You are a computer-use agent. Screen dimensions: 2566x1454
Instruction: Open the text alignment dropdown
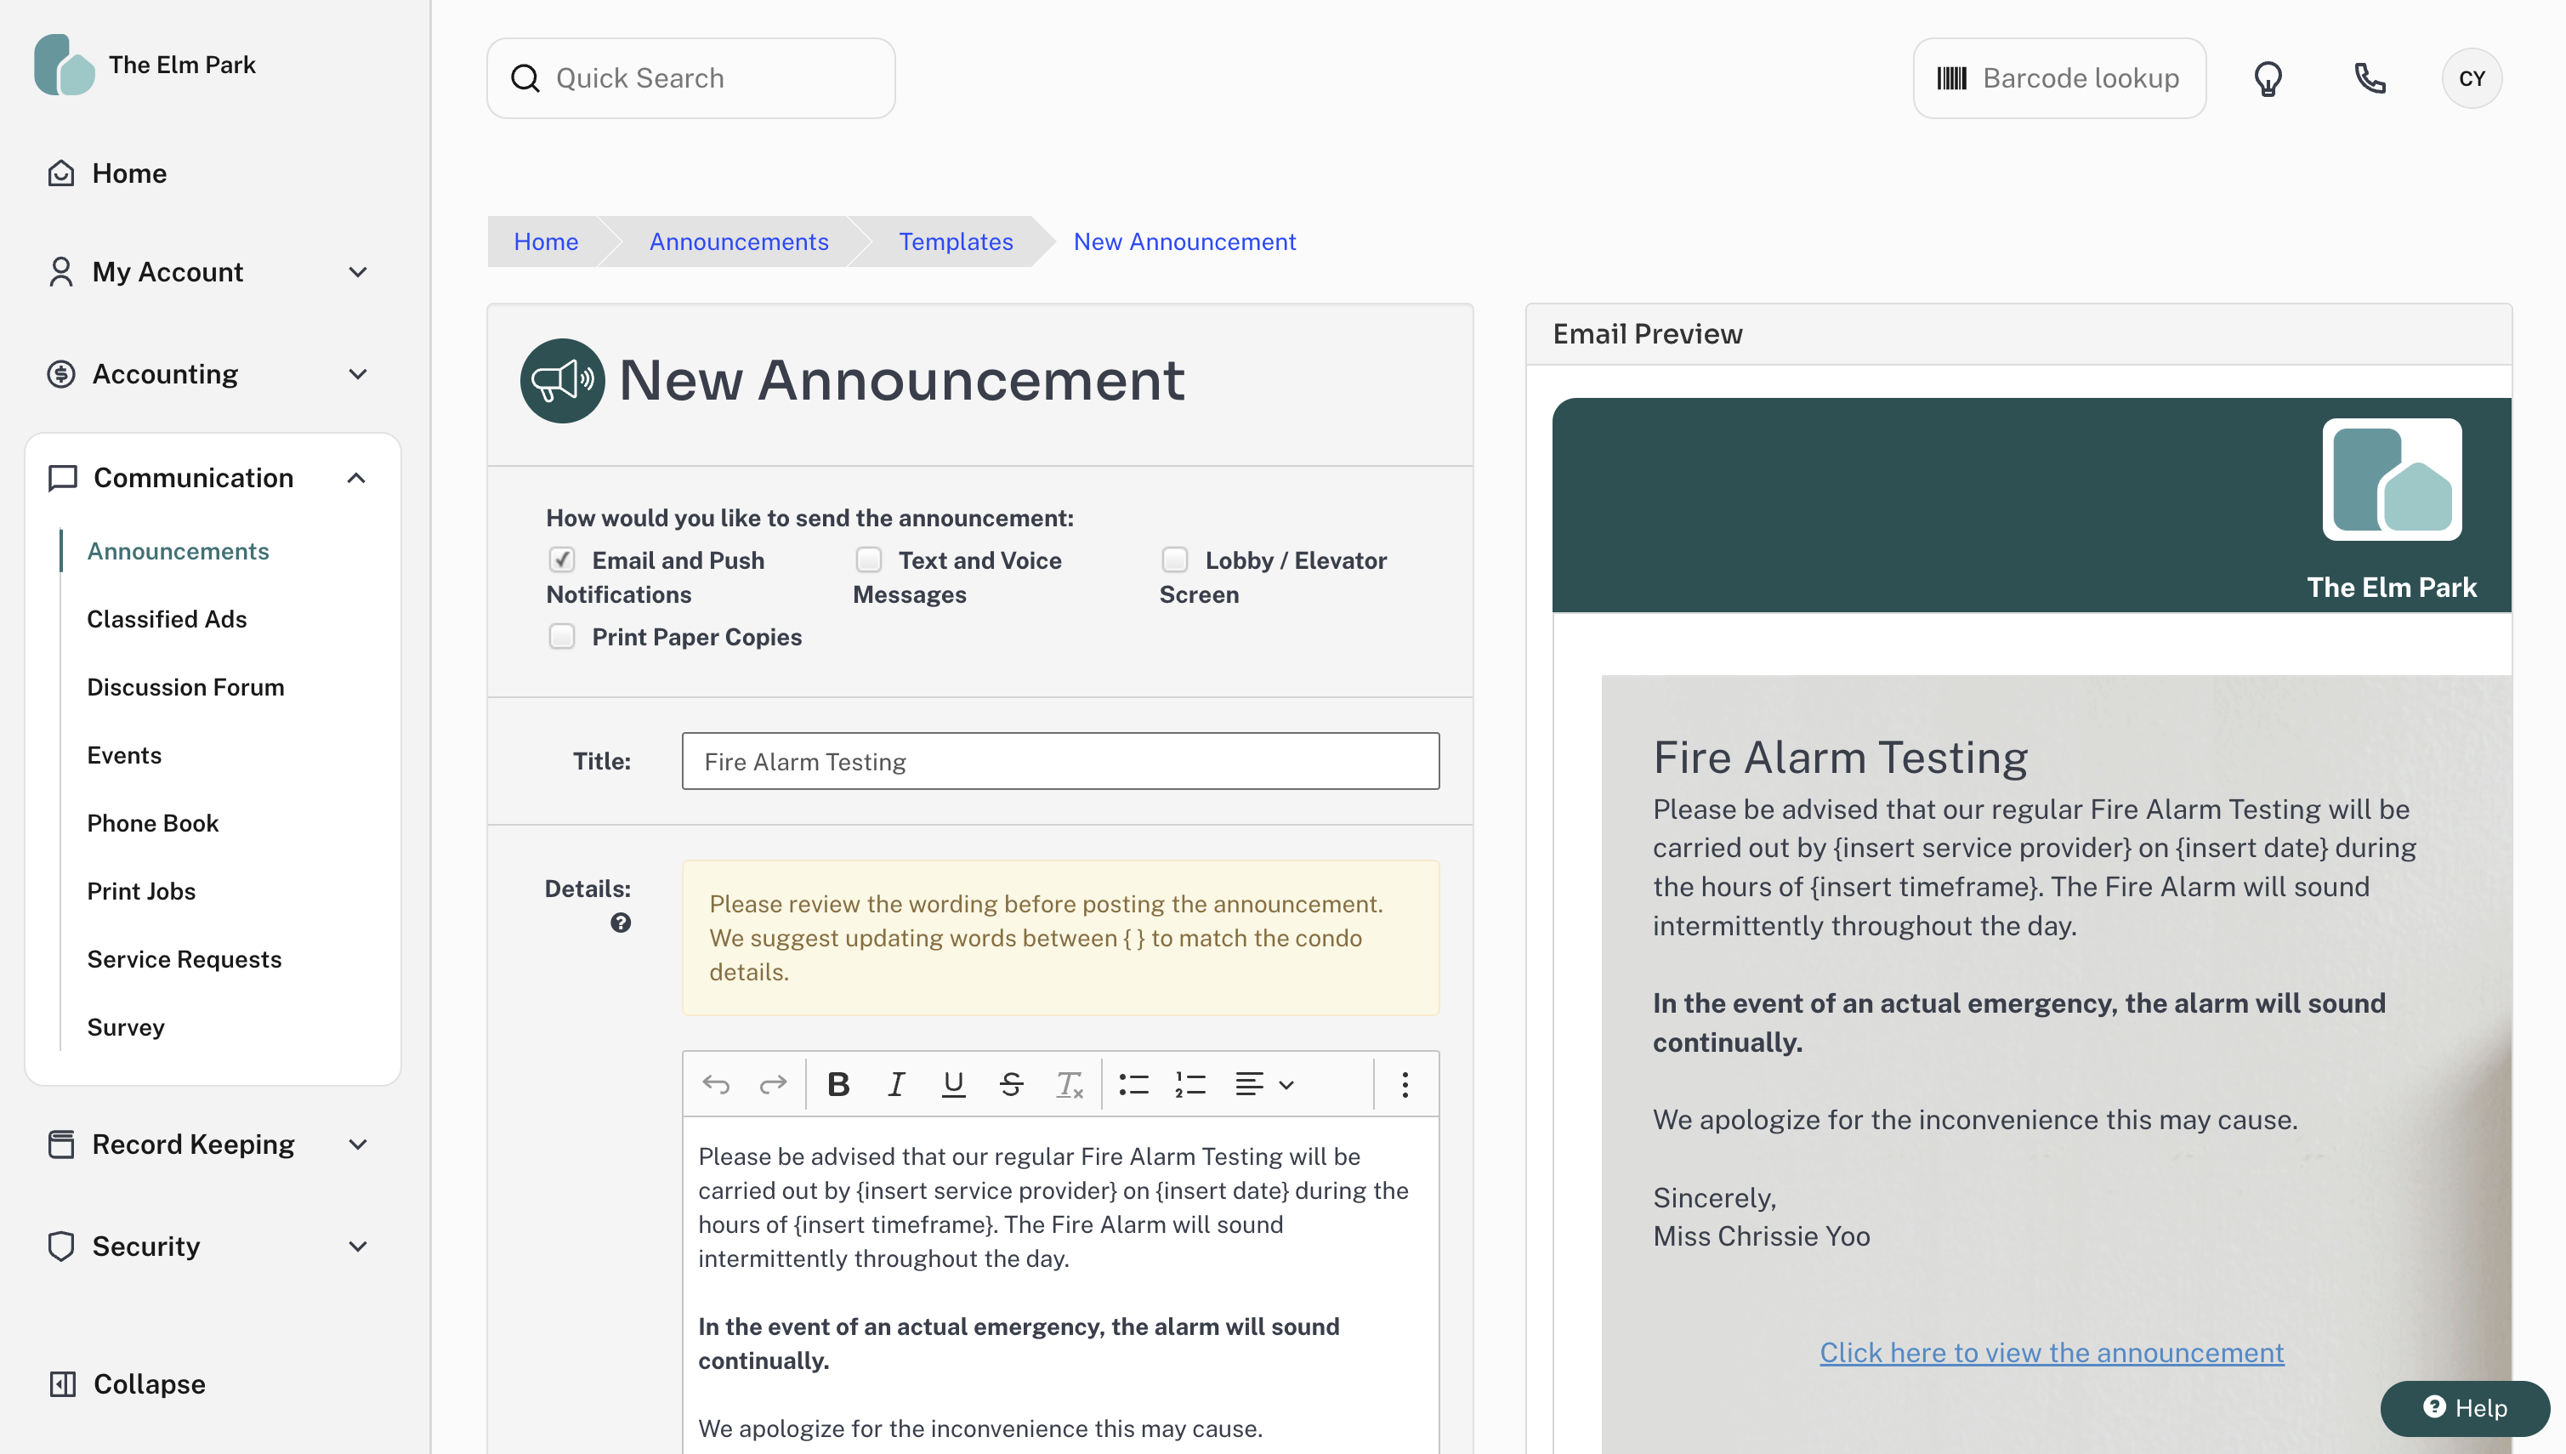click(x=1264, y=1084)
